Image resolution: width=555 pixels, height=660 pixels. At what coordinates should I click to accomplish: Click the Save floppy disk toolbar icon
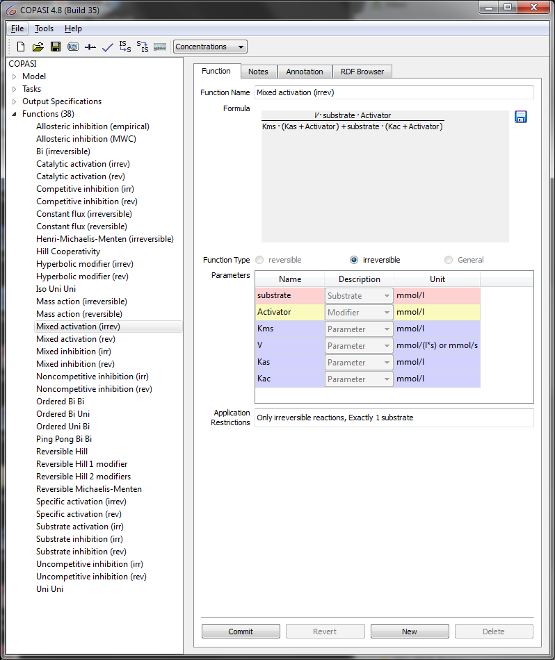[56, 47]
